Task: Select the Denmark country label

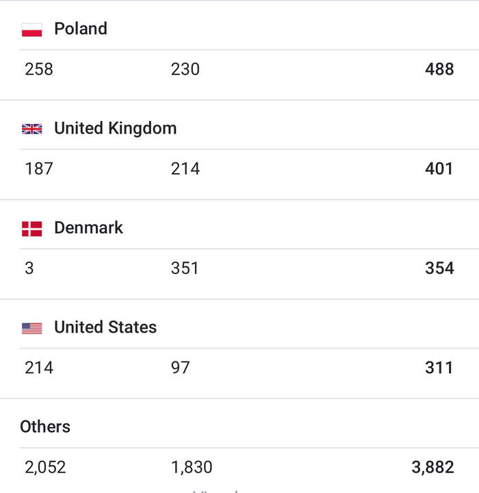Action: point(88,227)
